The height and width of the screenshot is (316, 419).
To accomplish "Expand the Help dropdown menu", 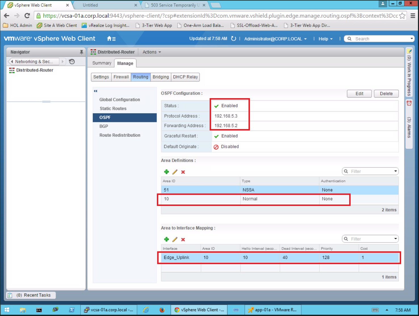I will pyautogui.click(x=325, y=39).
